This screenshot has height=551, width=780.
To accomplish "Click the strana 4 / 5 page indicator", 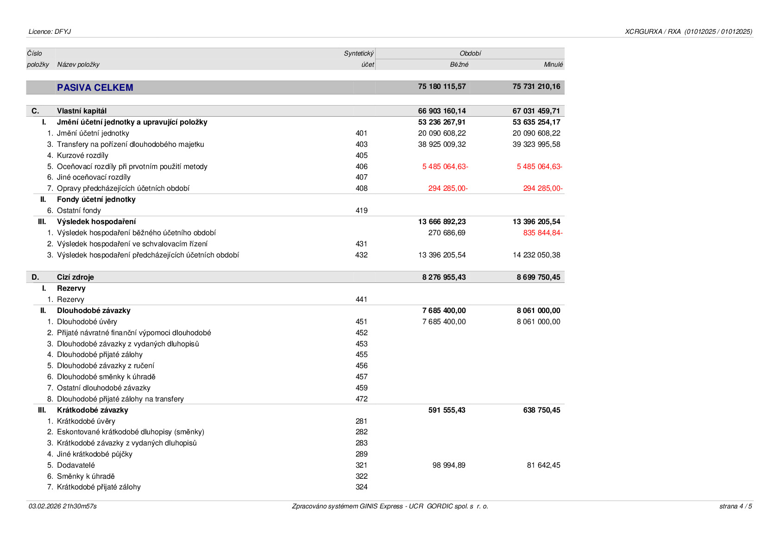I will click(736, 507).
